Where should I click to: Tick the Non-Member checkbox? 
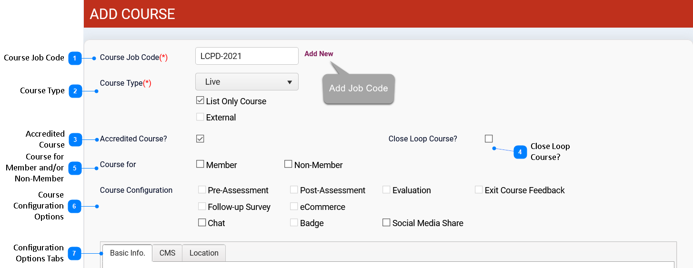(x=288, y=164)
